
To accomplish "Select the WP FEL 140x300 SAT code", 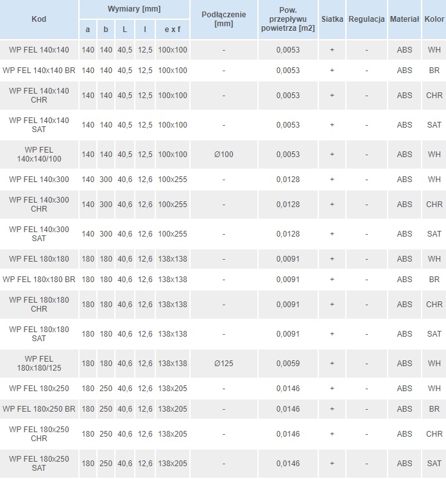I will pyautogui.click(x=39, y=233).
